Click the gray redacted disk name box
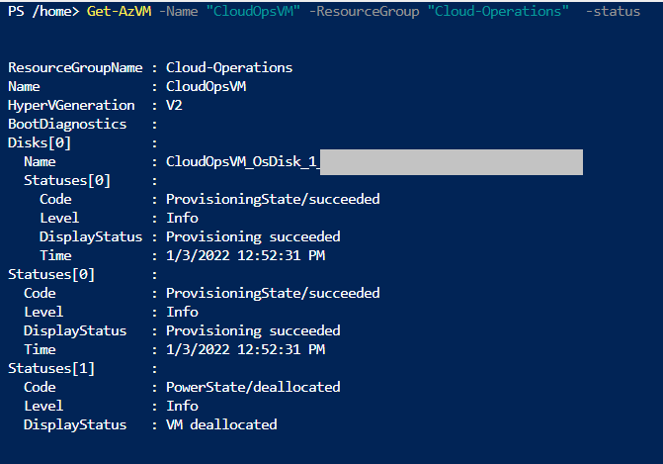Screen dimensions: 663x464 pyautogui.click(x=452, y=162)
